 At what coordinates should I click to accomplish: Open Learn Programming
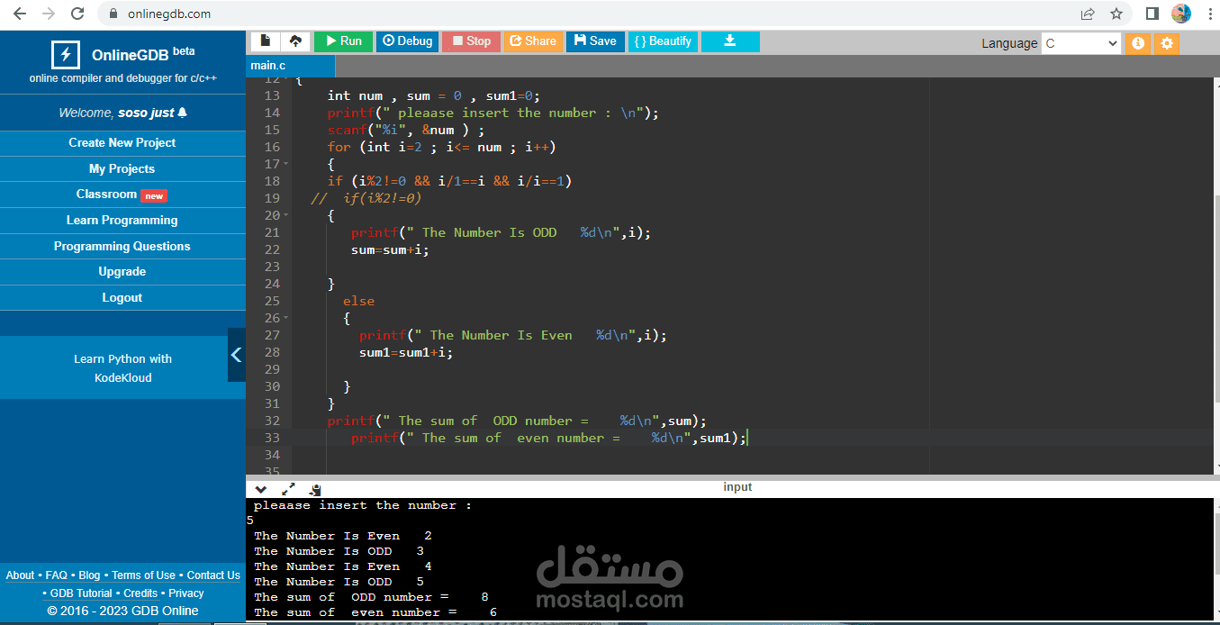[122, 221]
